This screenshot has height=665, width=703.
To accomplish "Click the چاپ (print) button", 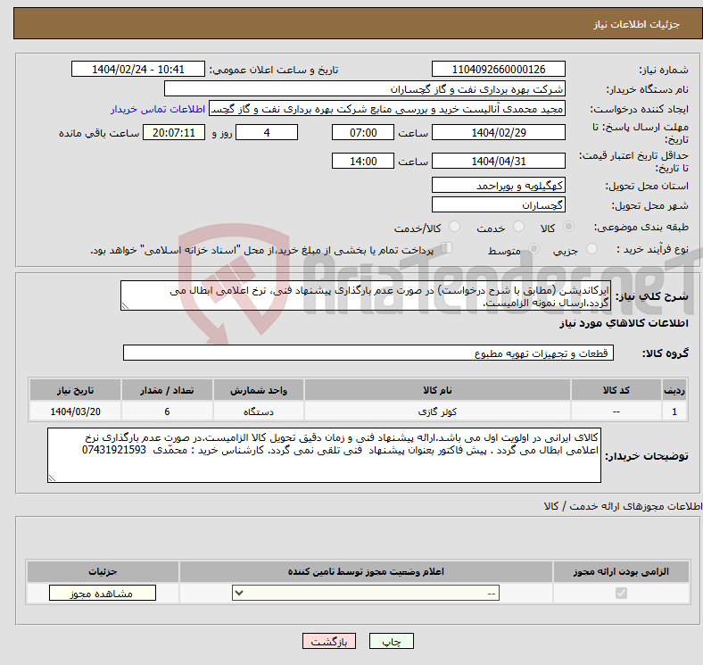I will tap(391, 641).
